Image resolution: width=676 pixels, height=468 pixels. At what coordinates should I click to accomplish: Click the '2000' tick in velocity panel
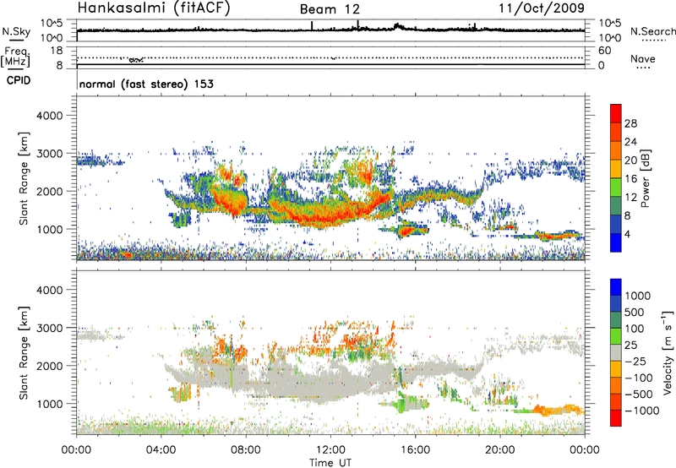tap(49, 366)
